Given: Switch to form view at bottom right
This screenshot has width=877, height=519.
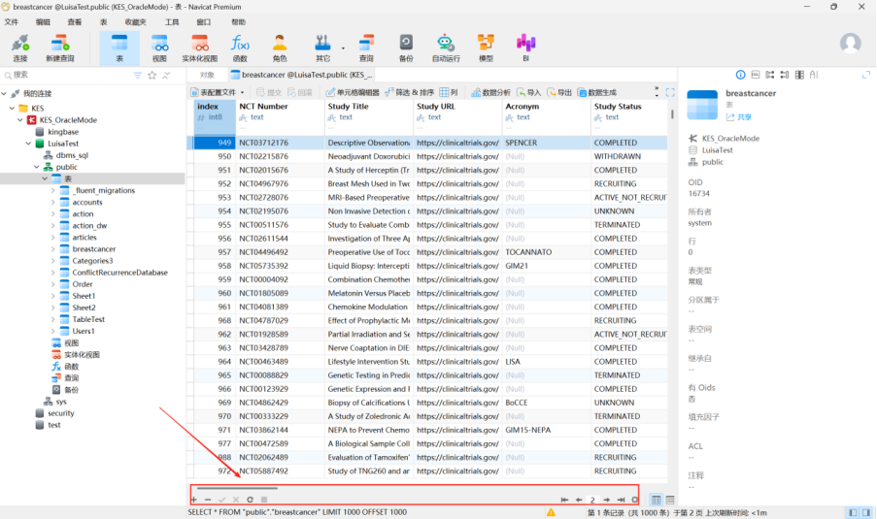Looking at the screenshot, I should pyautogui.click(x=670, y=500).
